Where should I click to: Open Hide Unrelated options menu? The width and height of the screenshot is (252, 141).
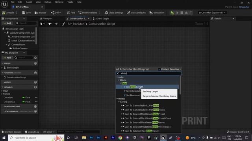tap(100, 13)
